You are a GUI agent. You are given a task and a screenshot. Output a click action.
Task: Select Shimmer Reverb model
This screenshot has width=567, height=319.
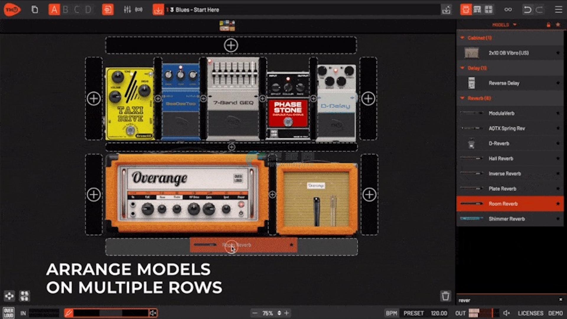(x=506, y=219)
